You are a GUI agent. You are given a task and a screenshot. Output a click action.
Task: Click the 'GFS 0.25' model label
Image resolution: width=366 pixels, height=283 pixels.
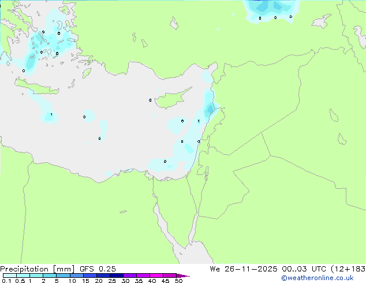[98, 269]
